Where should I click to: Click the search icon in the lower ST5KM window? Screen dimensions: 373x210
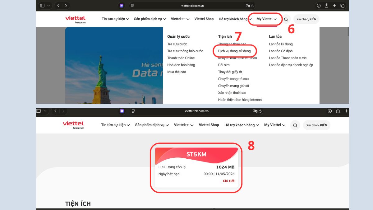click(x=295, y=125)
